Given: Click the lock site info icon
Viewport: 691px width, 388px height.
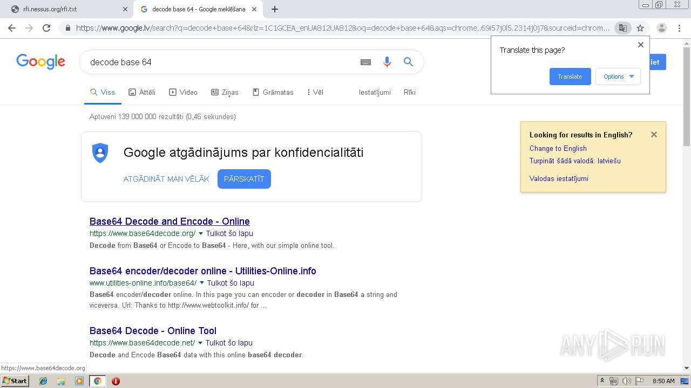Looking at the screenshot, I should click(x=68, y=28).
